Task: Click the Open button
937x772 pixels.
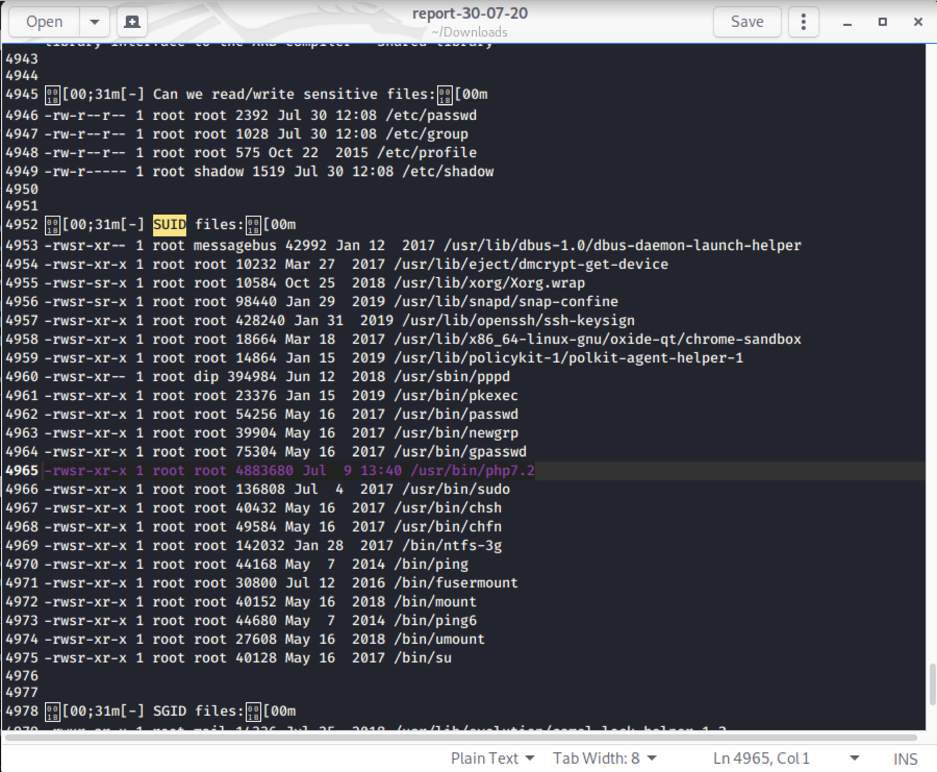Action: pyautogui.click(x=44, y=22)
